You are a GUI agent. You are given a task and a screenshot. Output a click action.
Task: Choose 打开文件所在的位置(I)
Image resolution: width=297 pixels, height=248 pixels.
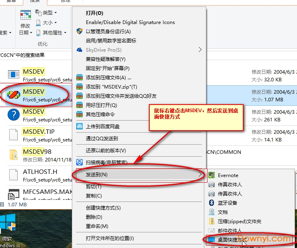pos(110,238)
